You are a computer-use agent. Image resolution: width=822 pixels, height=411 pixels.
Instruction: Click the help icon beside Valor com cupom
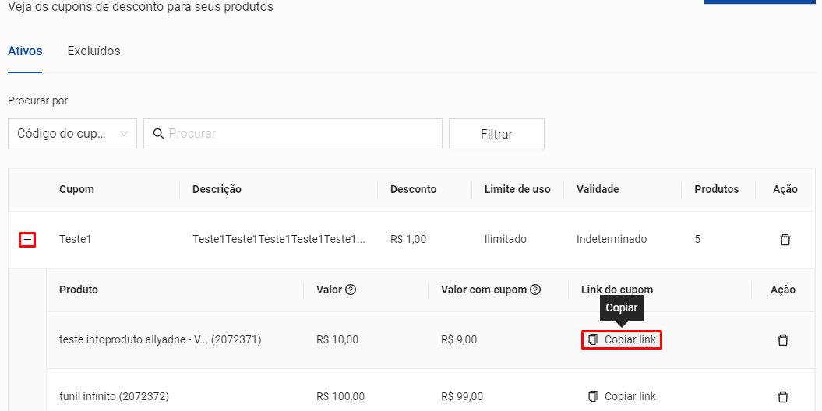tap(535, 290)
